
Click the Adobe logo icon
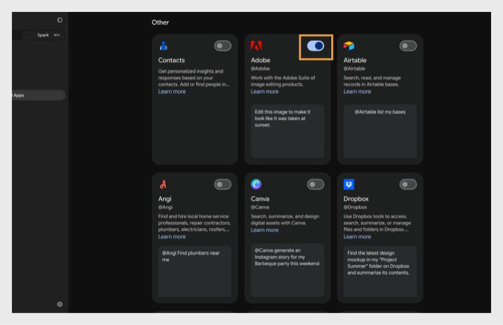point(256,46)
